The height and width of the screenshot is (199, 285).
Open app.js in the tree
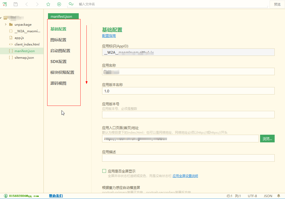click(19, 38)
